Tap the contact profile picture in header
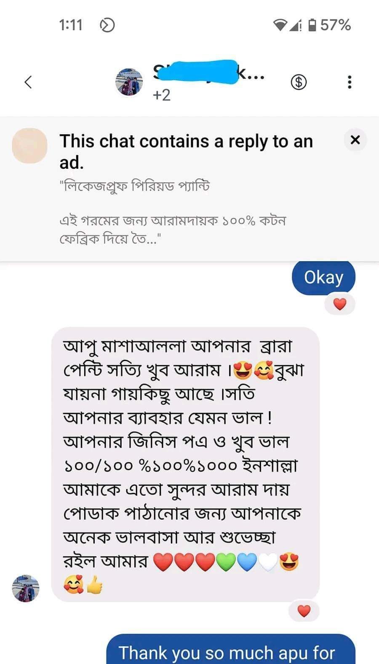The image size is (379, 664). click(x=129, y=82)
